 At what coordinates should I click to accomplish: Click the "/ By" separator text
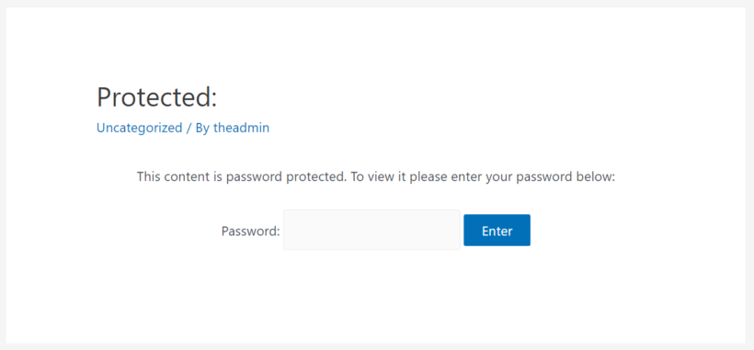(198, 128)
